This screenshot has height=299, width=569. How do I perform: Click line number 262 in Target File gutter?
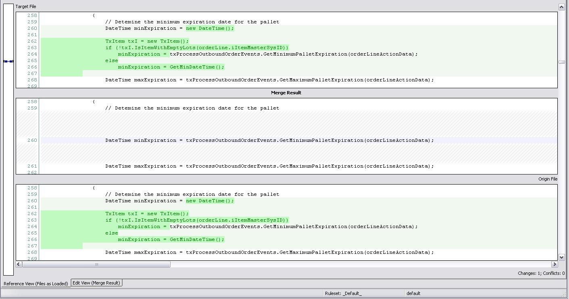click(32, 41)
